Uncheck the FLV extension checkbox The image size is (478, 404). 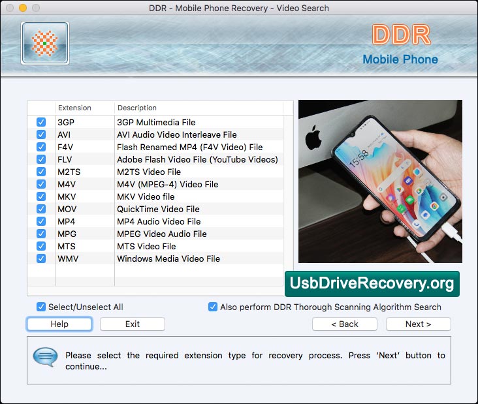(41, 159)
